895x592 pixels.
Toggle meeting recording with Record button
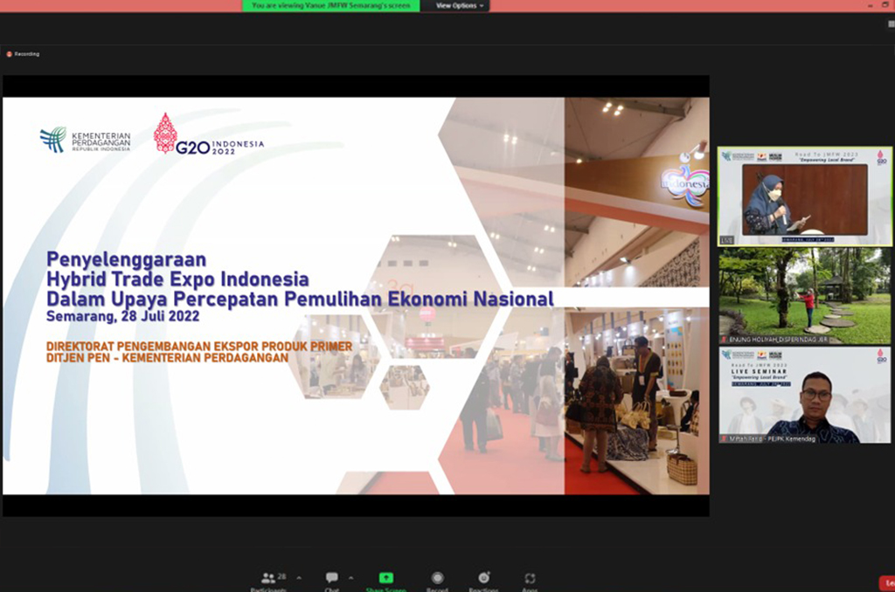(x=437, y=580)
